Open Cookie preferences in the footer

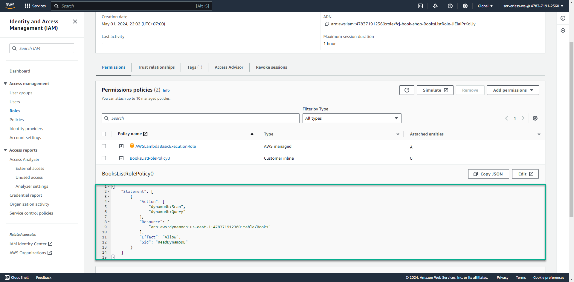point(549,278)
